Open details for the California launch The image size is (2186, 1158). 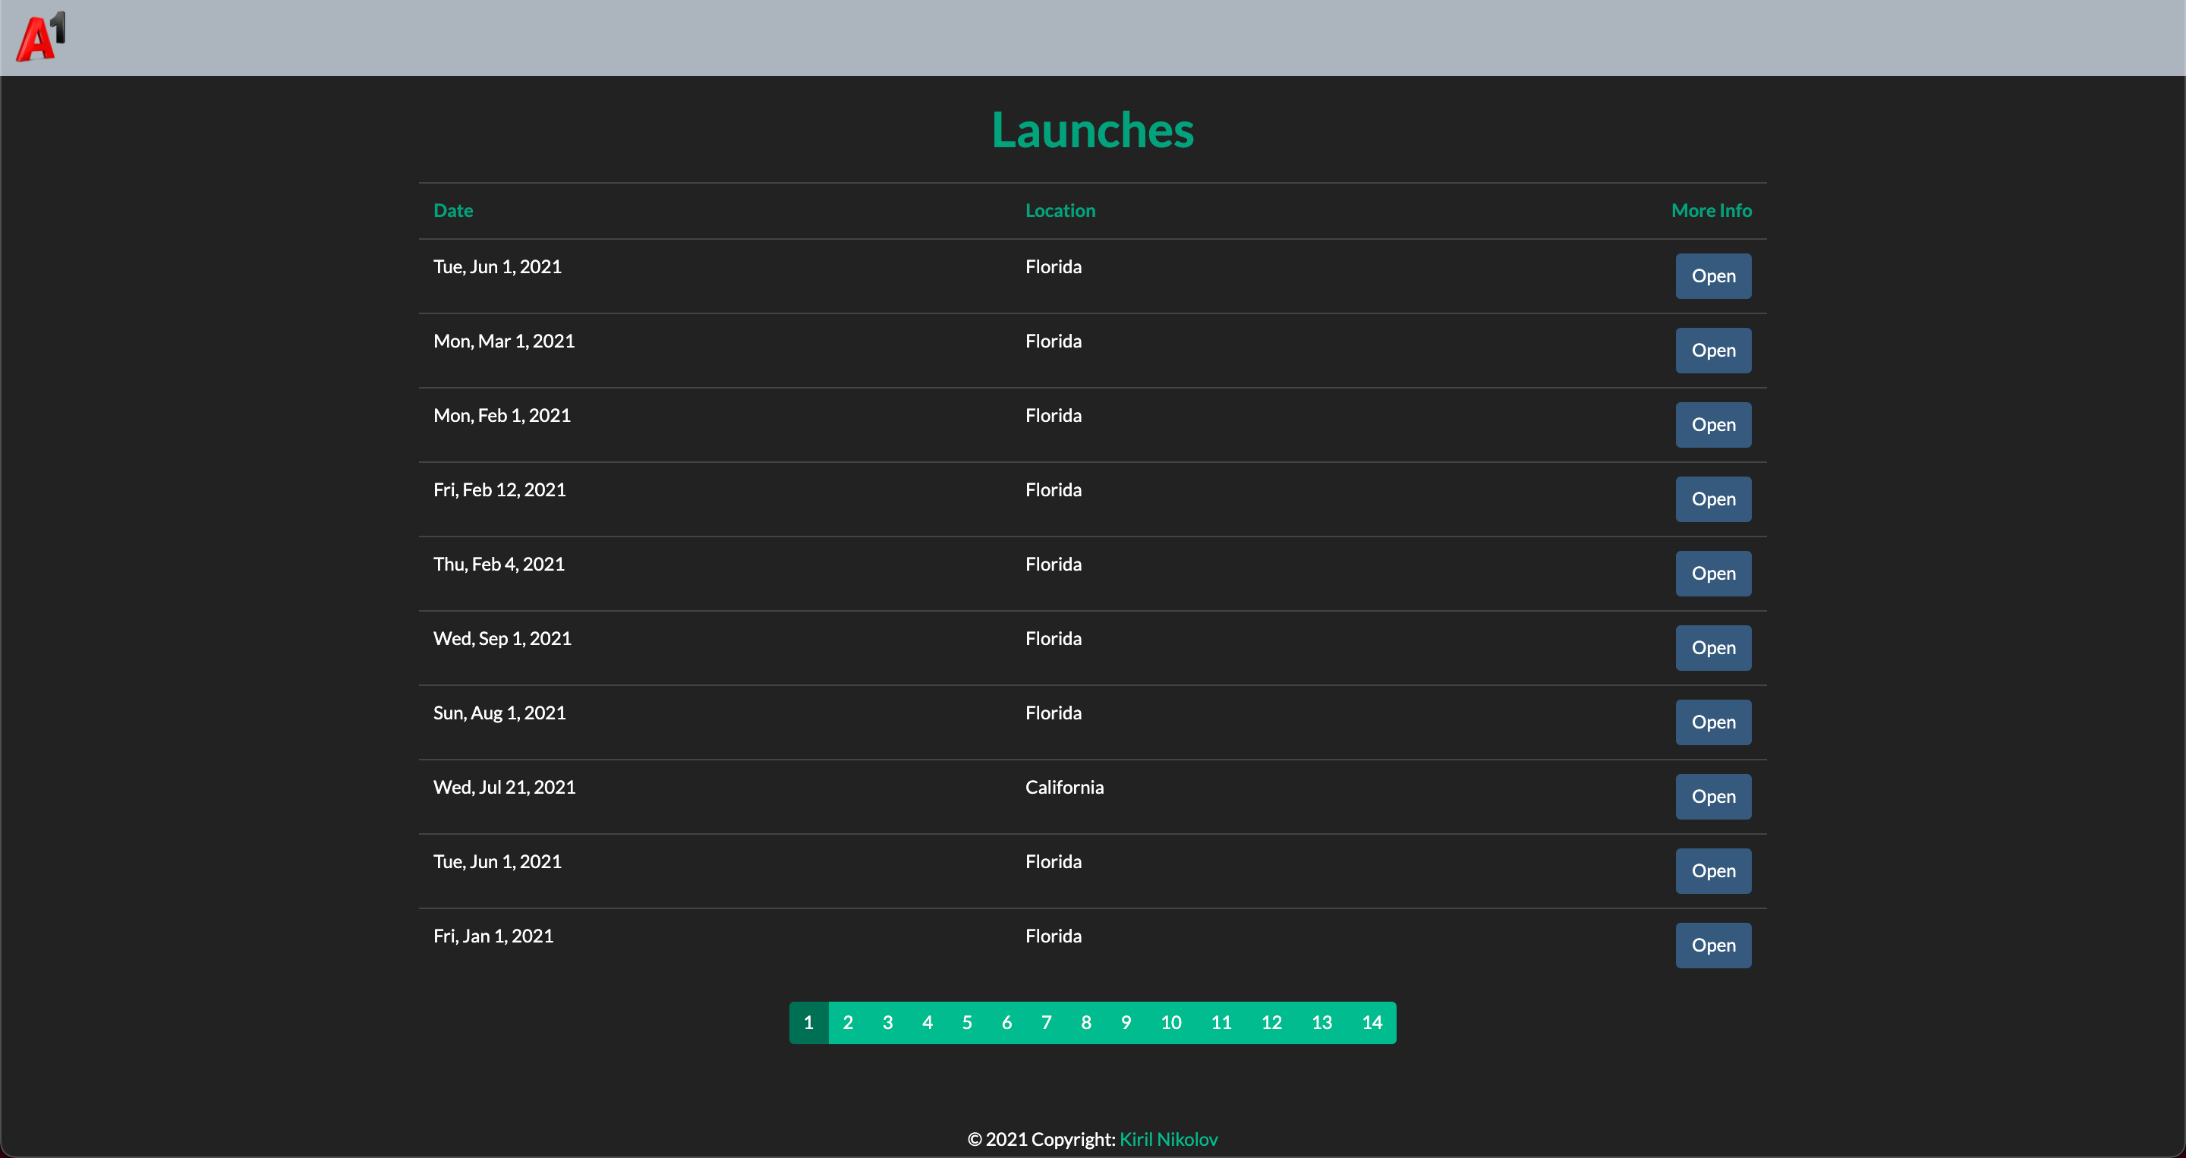coord(1712,796)
